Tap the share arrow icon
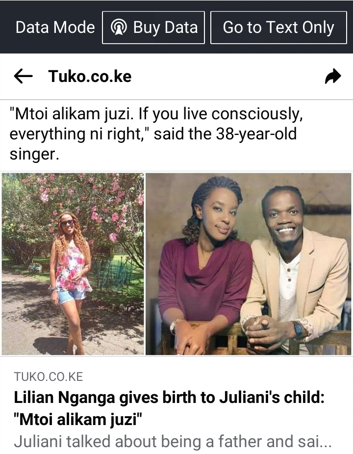Viewport: 353px width, 454px height. 333,77
